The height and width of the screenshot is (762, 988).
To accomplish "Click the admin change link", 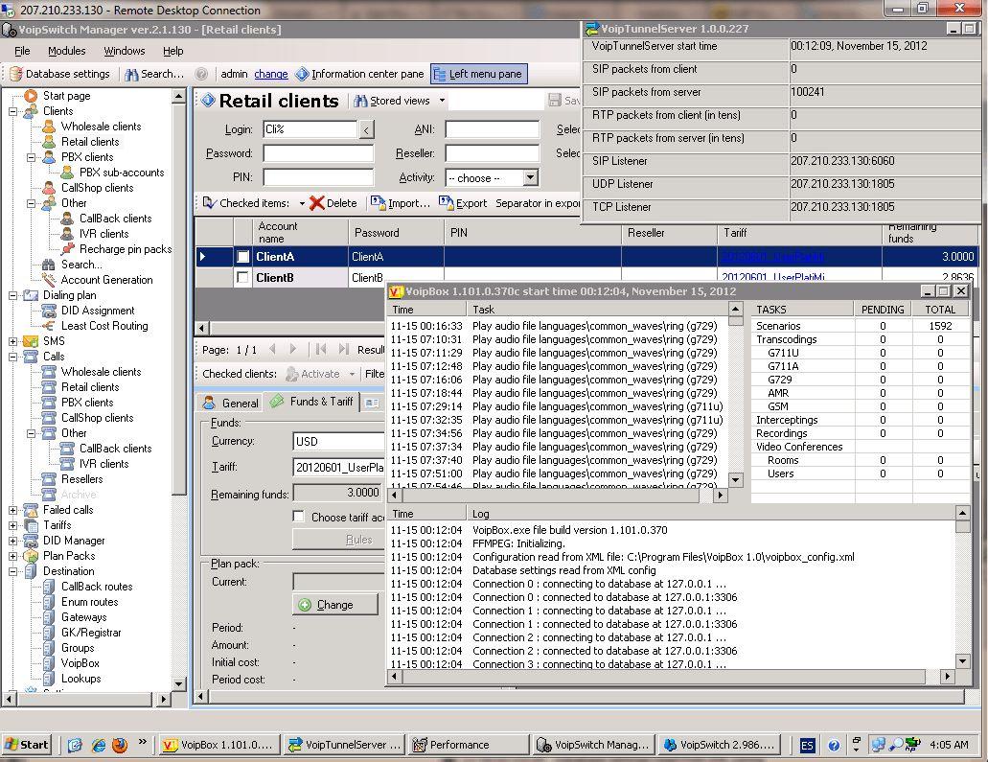I will coord(271,74).
